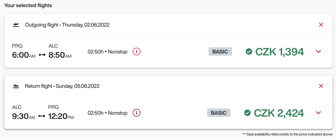The image size is (336, 139).
Task: Expand outgoing flight details chevron
Action: click(x=318, y=52)
